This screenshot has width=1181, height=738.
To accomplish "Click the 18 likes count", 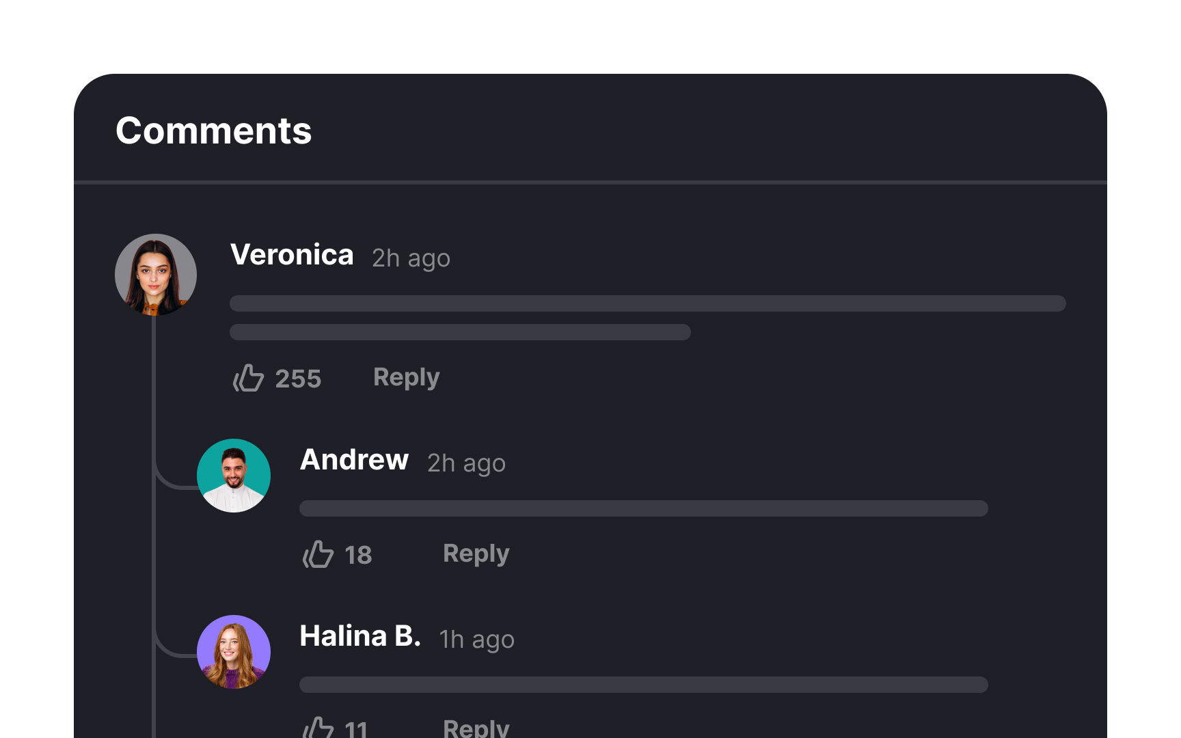I will click(358, 555).
